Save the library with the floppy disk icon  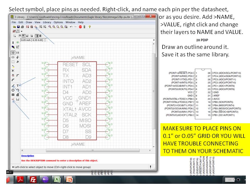point(18,27)
